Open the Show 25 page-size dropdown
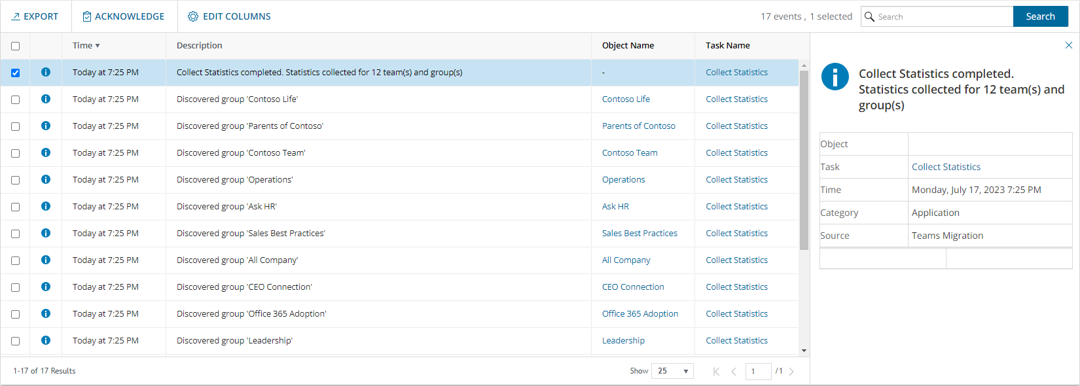The image size is (1080, 386). 672,371
